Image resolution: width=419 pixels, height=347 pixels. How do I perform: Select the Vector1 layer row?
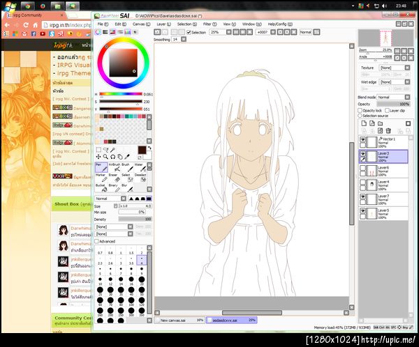[383, 142]
